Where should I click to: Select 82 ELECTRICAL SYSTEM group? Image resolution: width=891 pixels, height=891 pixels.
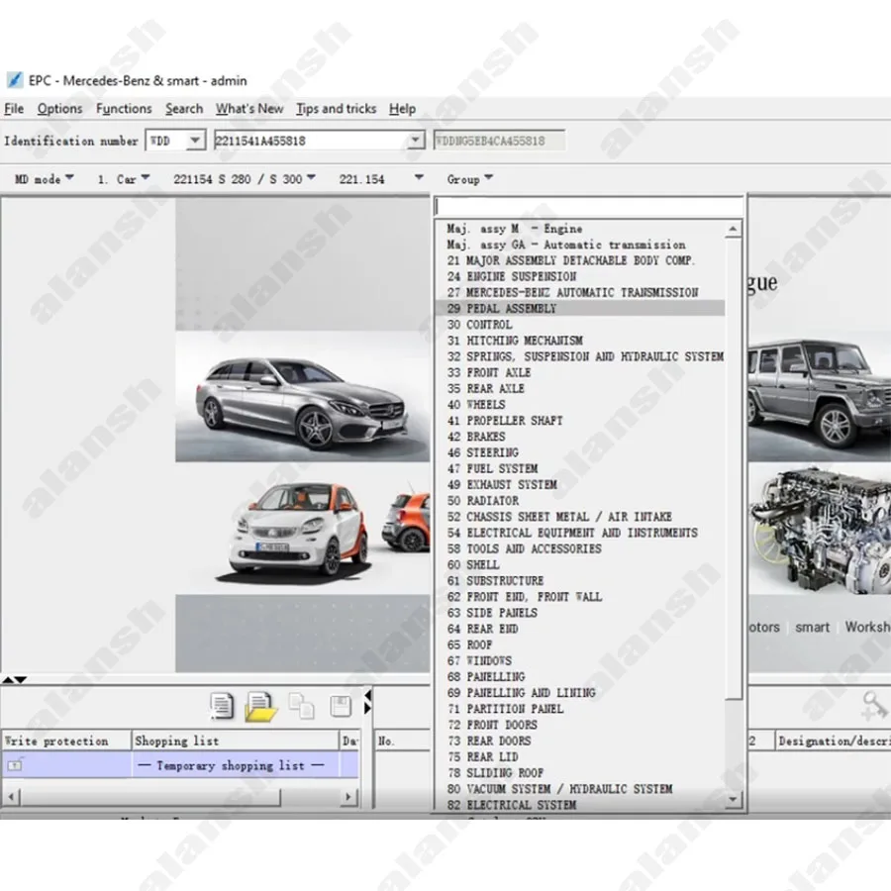click(x=580, y=805)
